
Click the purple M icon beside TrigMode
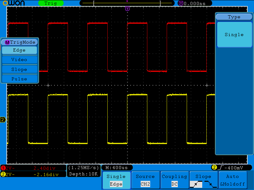coord(7,42)
